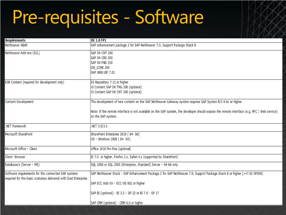This screenshot has height=215, width=286.
Task: Select "on the SAP system." continuation line
Action: pyautogui.click(x=104, y=116)
